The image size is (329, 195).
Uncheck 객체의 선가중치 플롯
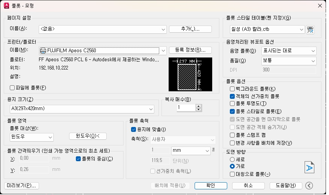(232, 96)
